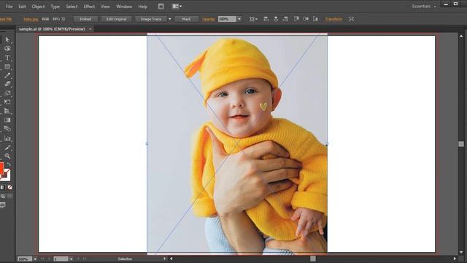The height and width of the screenshot is (263, 467).
Task: Click the Vertical Align Top icon
Action: 296,19
